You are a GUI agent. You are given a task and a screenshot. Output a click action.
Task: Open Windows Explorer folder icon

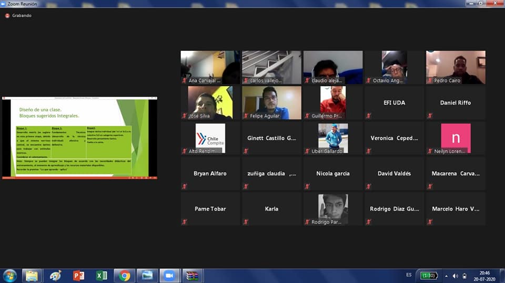[32, 276]
